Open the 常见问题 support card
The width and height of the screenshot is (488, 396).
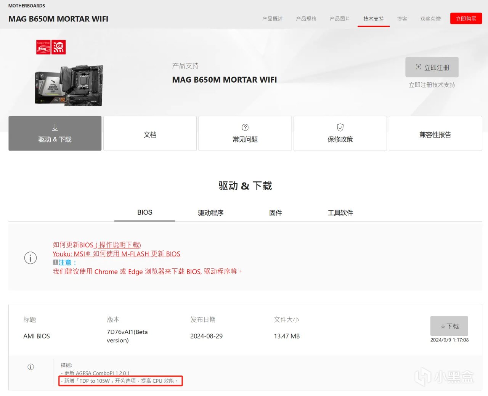pyautogui.click(x=245, y=133)
